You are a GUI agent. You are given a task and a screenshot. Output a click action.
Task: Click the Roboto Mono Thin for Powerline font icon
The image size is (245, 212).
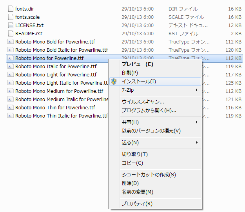coord(11,108)
